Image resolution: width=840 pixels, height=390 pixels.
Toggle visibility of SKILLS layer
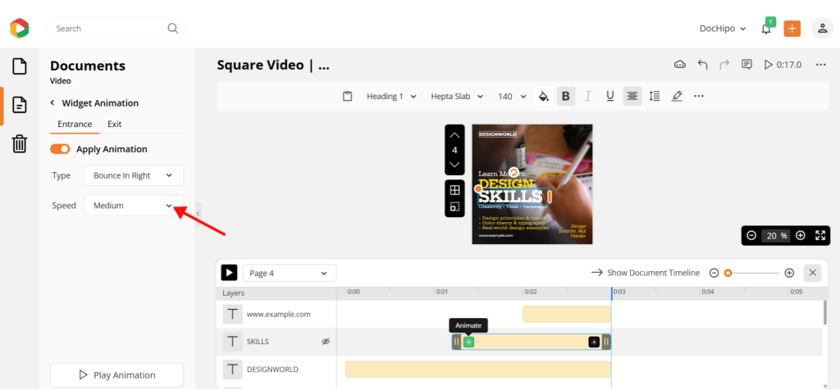(x=326, y=342)
